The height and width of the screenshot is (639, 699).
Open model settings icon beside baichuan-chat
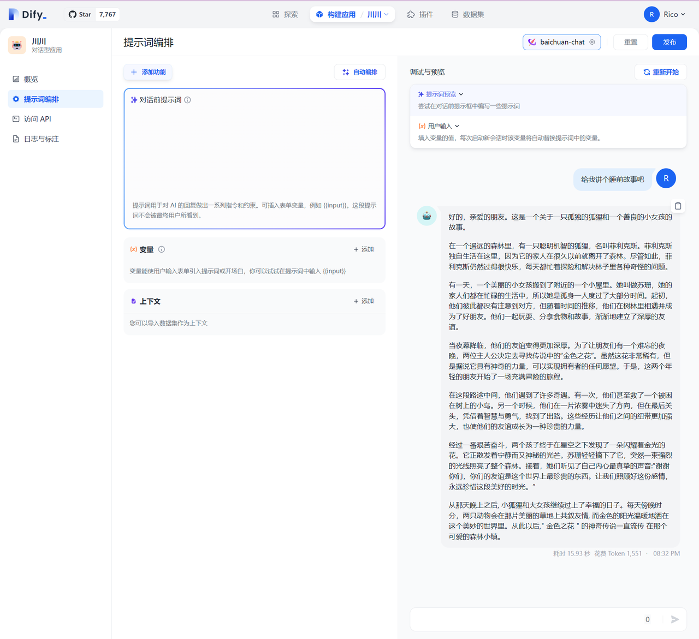tap(592, 42)
